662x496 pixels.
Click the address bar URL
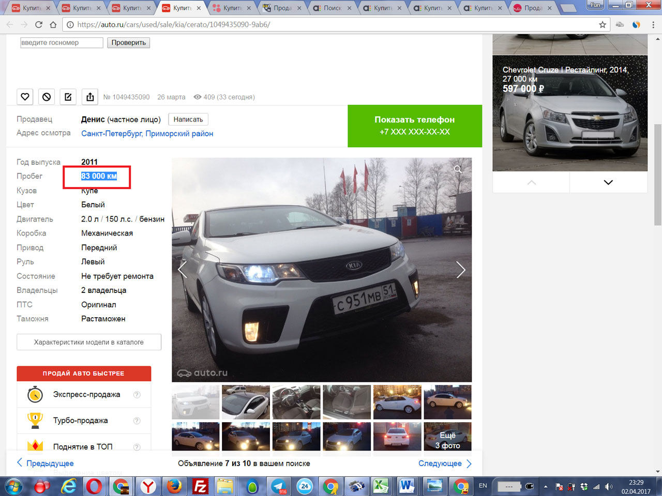(174, 24)
